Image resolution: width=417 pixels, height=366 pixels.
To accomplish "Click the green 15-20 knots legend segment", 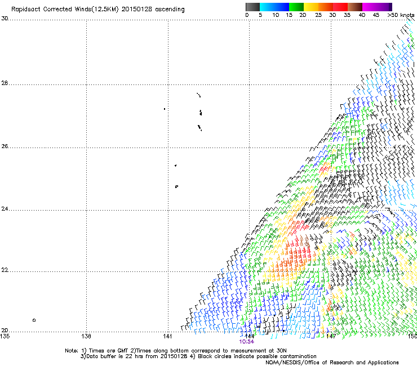I will (x=296, y=7).
